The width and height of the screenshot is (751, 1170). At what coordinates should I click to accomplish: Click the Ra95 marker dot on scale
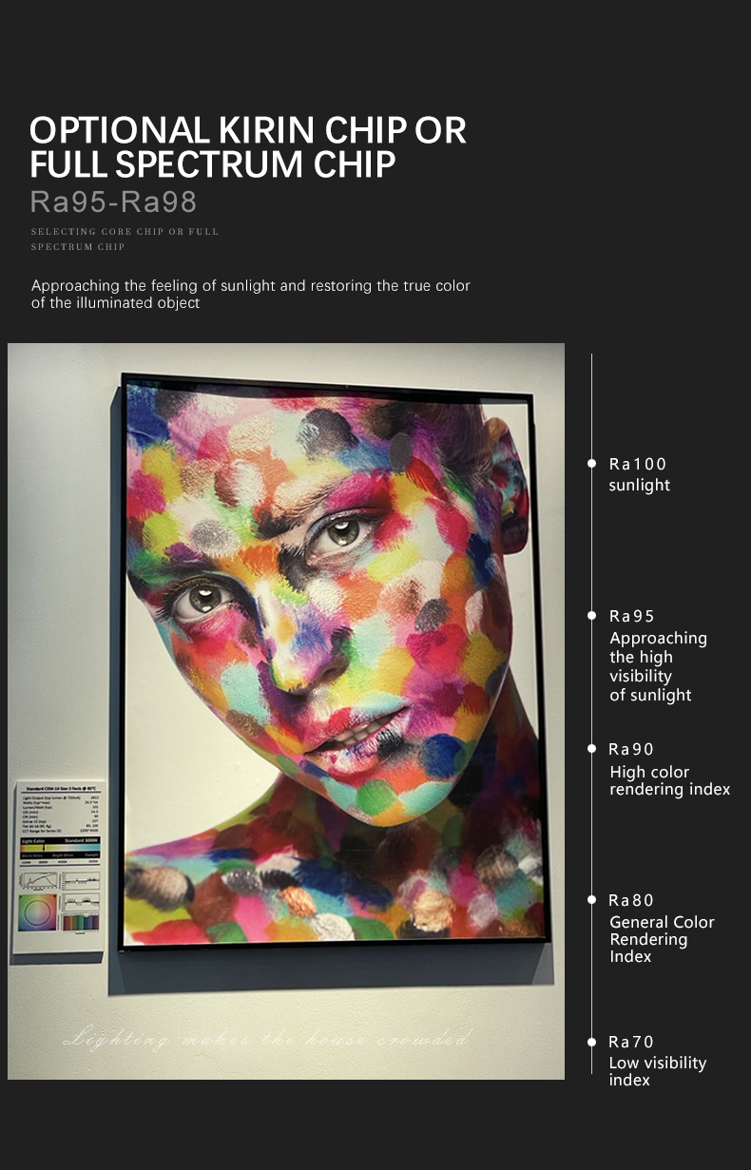coord(591,616)
